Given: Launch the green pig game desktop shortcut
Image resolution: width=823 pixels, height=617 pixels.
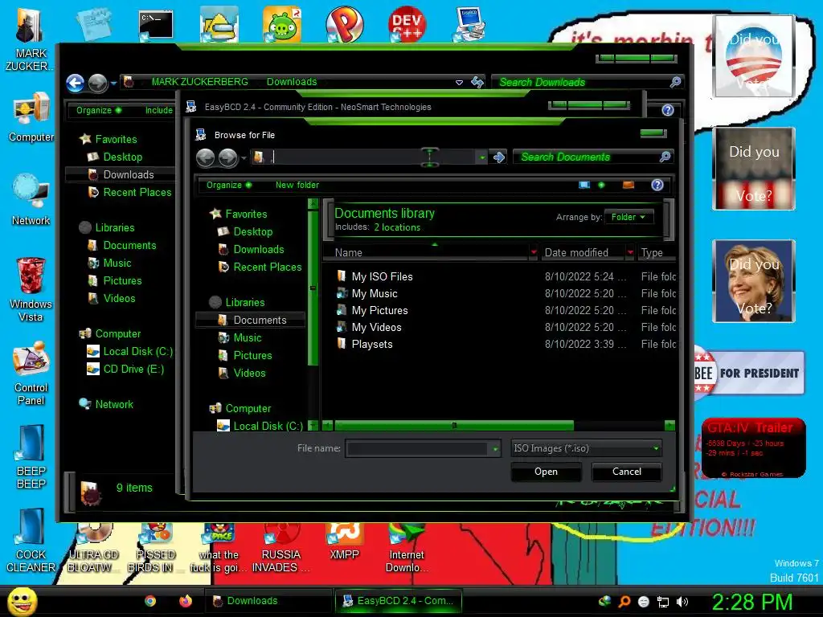Looking at the screenshot, I should point(281,24).
